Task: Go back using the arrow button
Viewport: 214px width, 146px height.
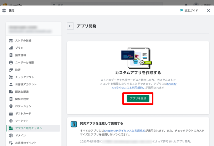Action: pyautogui.click(x=70, y=26)
